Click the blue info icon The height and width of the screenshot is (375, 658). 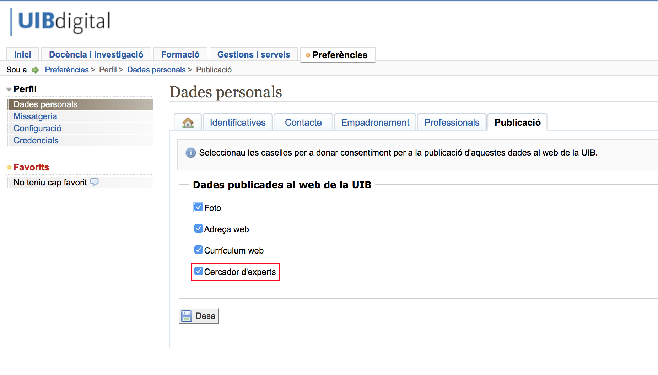coord(191,153)
